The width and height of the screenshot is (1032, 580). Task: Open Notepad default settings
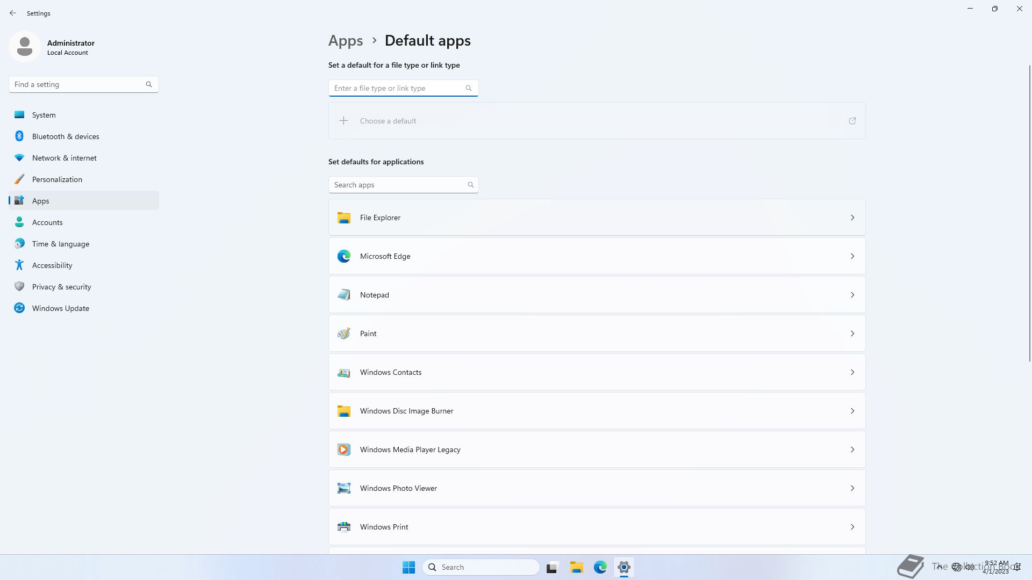point(597,295)
